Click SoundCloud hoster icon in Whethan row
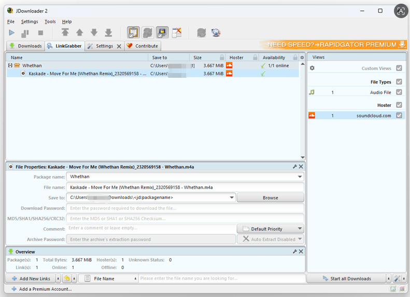410x297 pixels. point(229,65)
